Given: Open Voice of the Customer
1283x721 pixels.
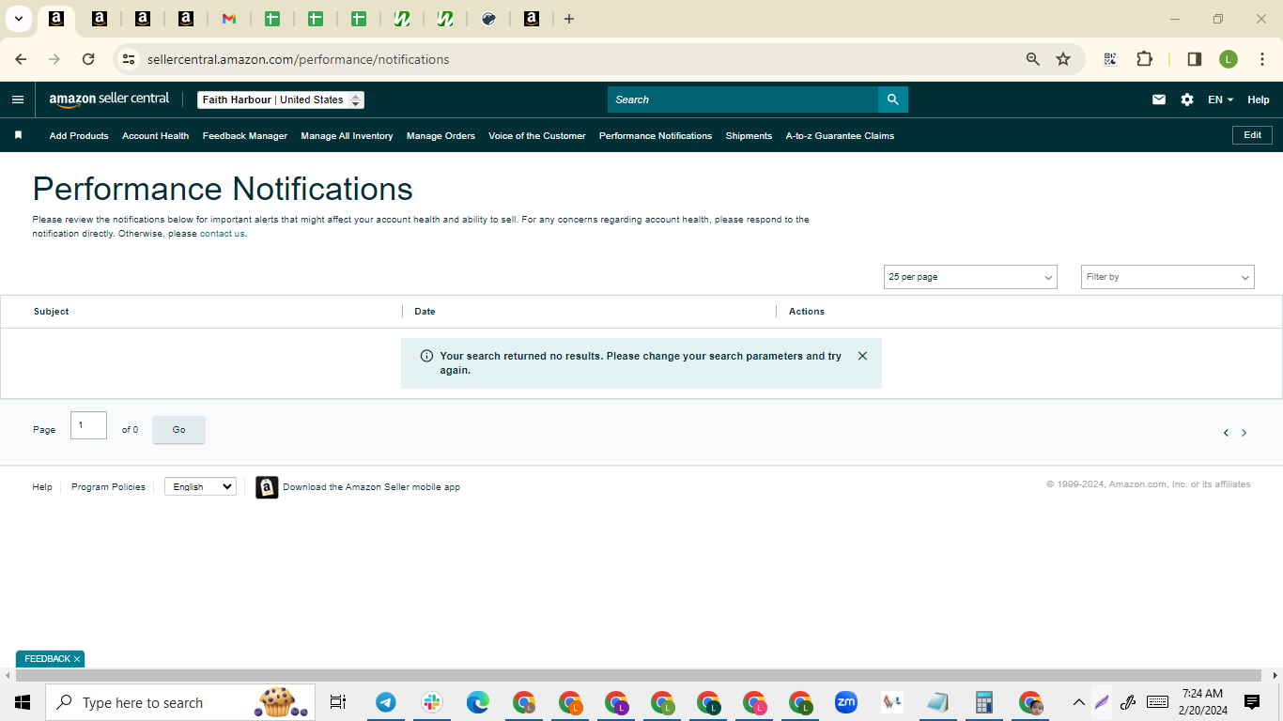Looking at the screenshot, I should [x=537, y=136].
